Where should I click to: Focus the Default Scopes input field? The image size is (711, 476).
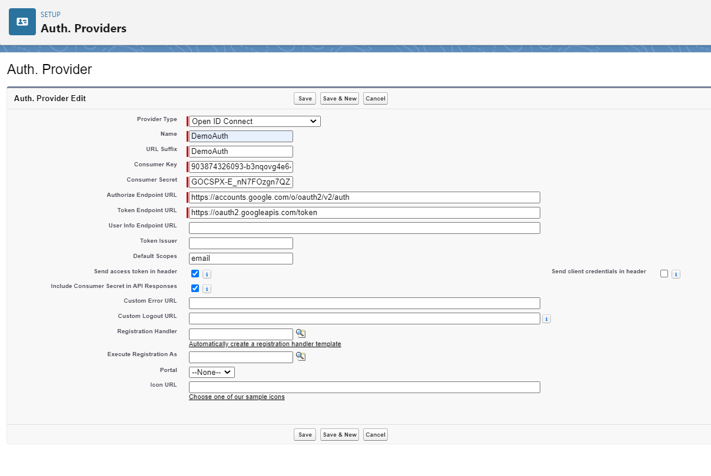click(x=241, y=259)
